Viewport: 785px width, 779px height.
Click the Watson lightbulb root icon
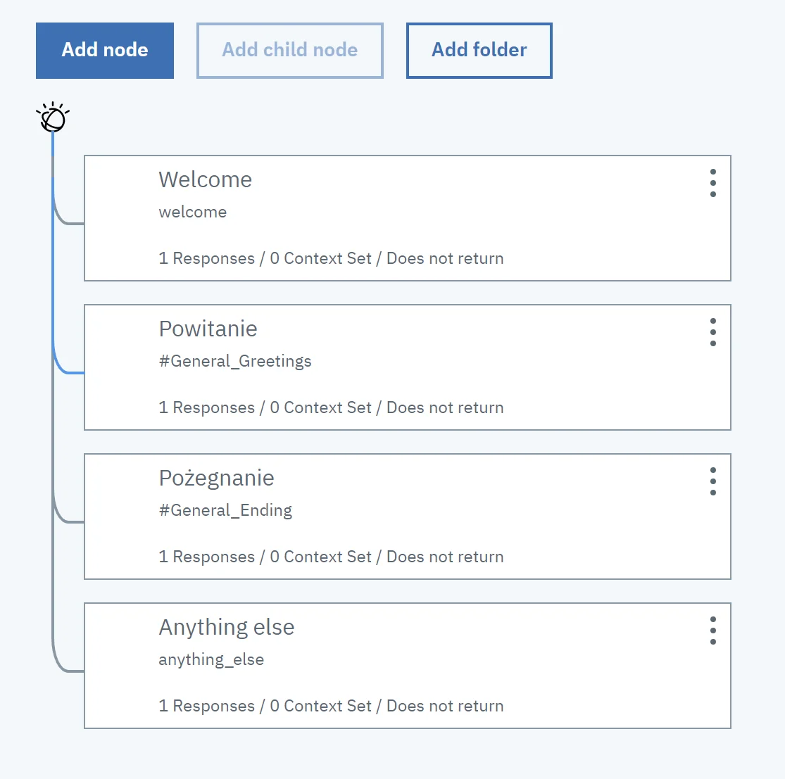coord(53,118)
